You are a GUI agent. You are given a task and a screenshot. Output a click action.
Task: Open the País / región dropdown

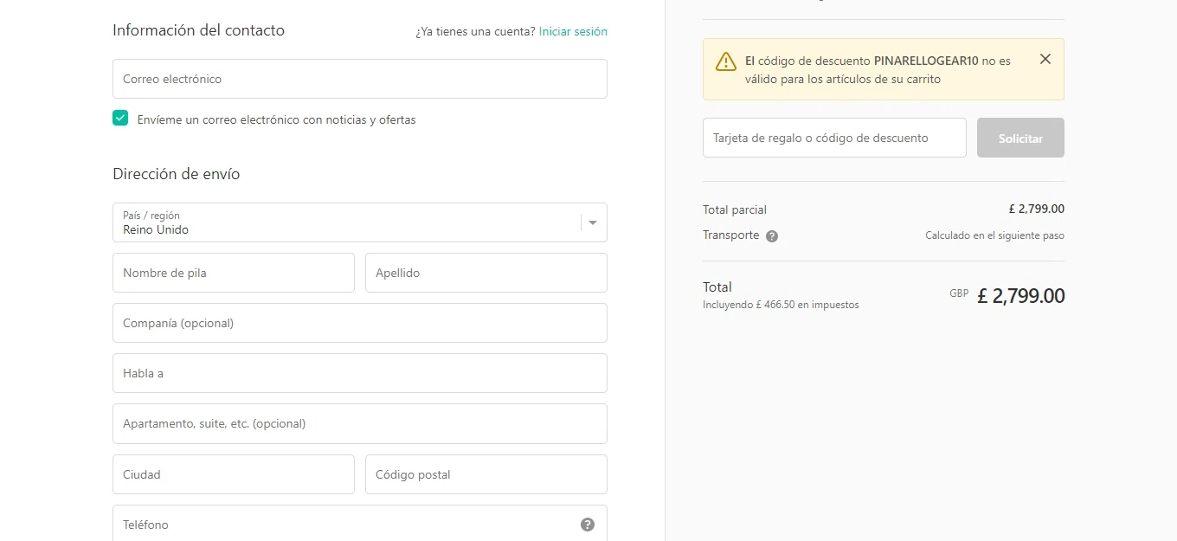(x=360, y=222)
